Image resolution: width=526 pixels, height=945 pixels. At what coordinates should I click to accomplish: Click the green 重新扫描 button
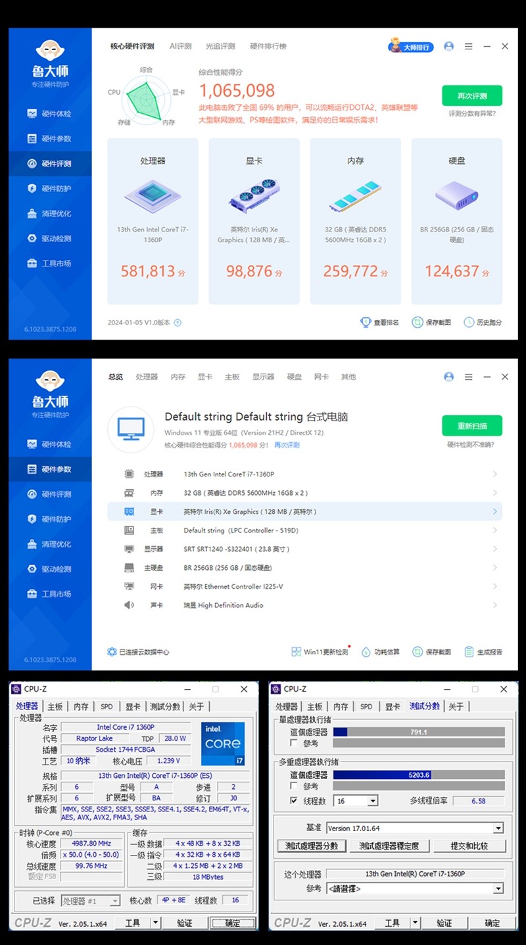point(472,426)
